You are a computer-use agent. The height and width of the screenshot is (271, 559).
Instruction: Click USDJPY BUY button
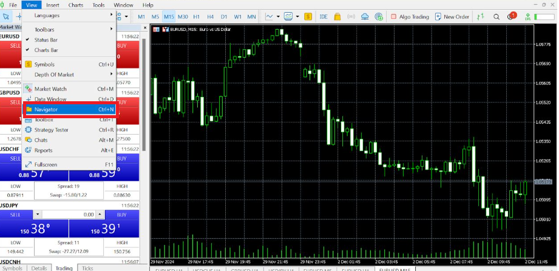[x=122, y=215]
